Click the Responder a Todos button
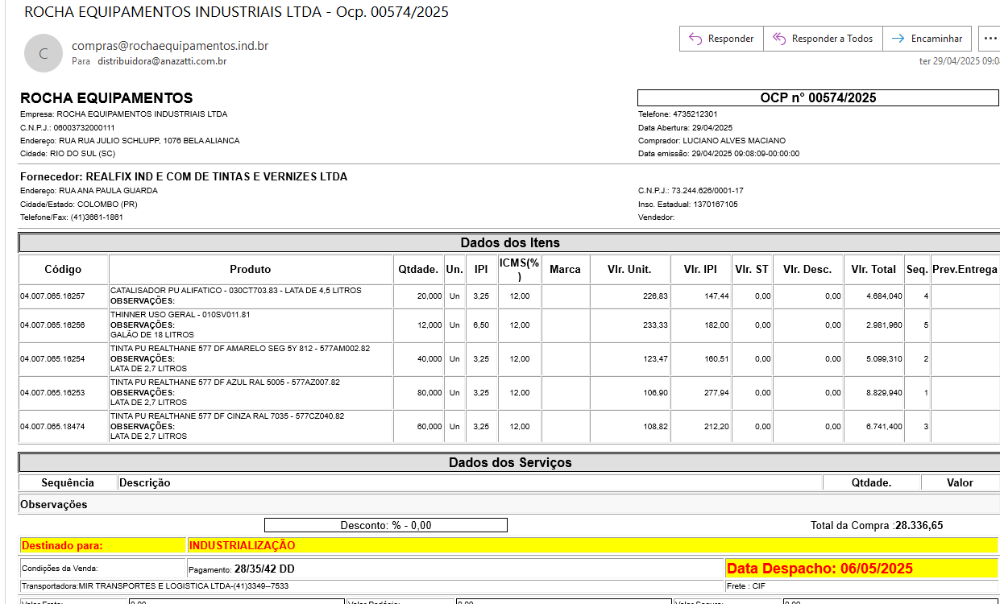 (822, 39)
